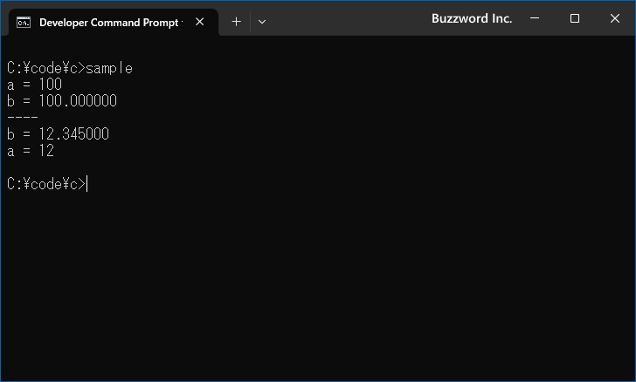Image resolution: width=636 pixels, height=382 pixels.
Task: Click the Buzzword Inc. title bar text
Action: 472,18
